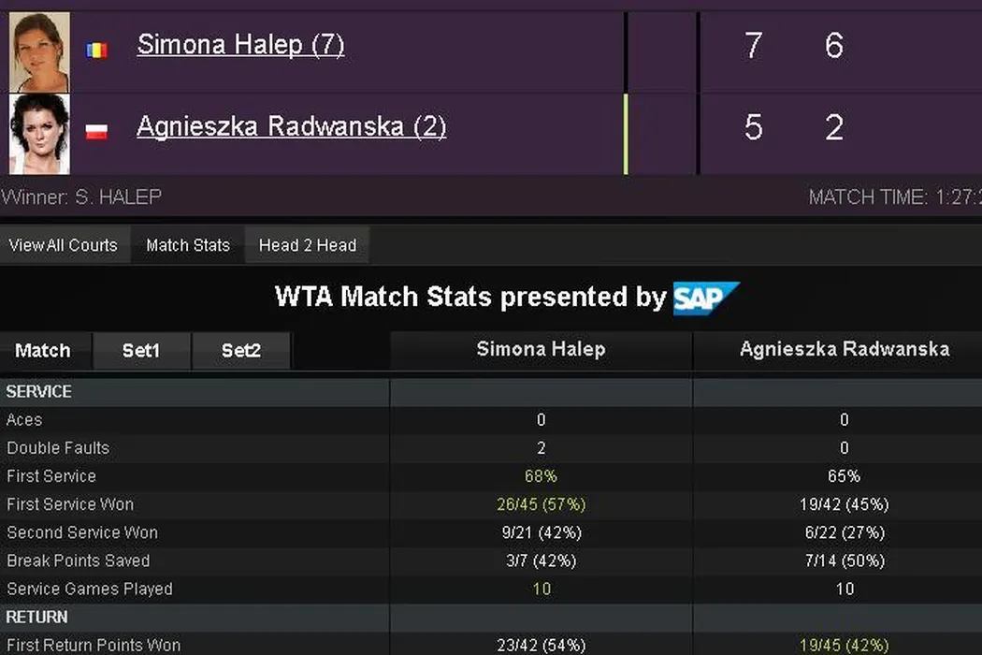Show full Match statistics tab
The height and width of the screenshot is (655, 982).
click(x=43, y=351)
